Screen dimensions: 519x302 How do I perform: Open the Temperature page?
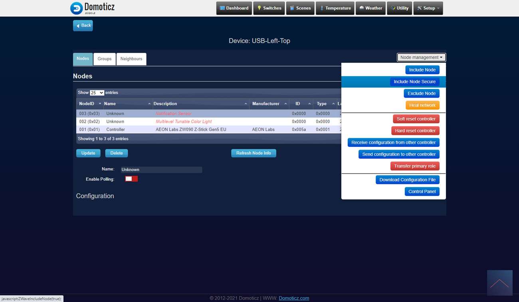coord(335,8)
